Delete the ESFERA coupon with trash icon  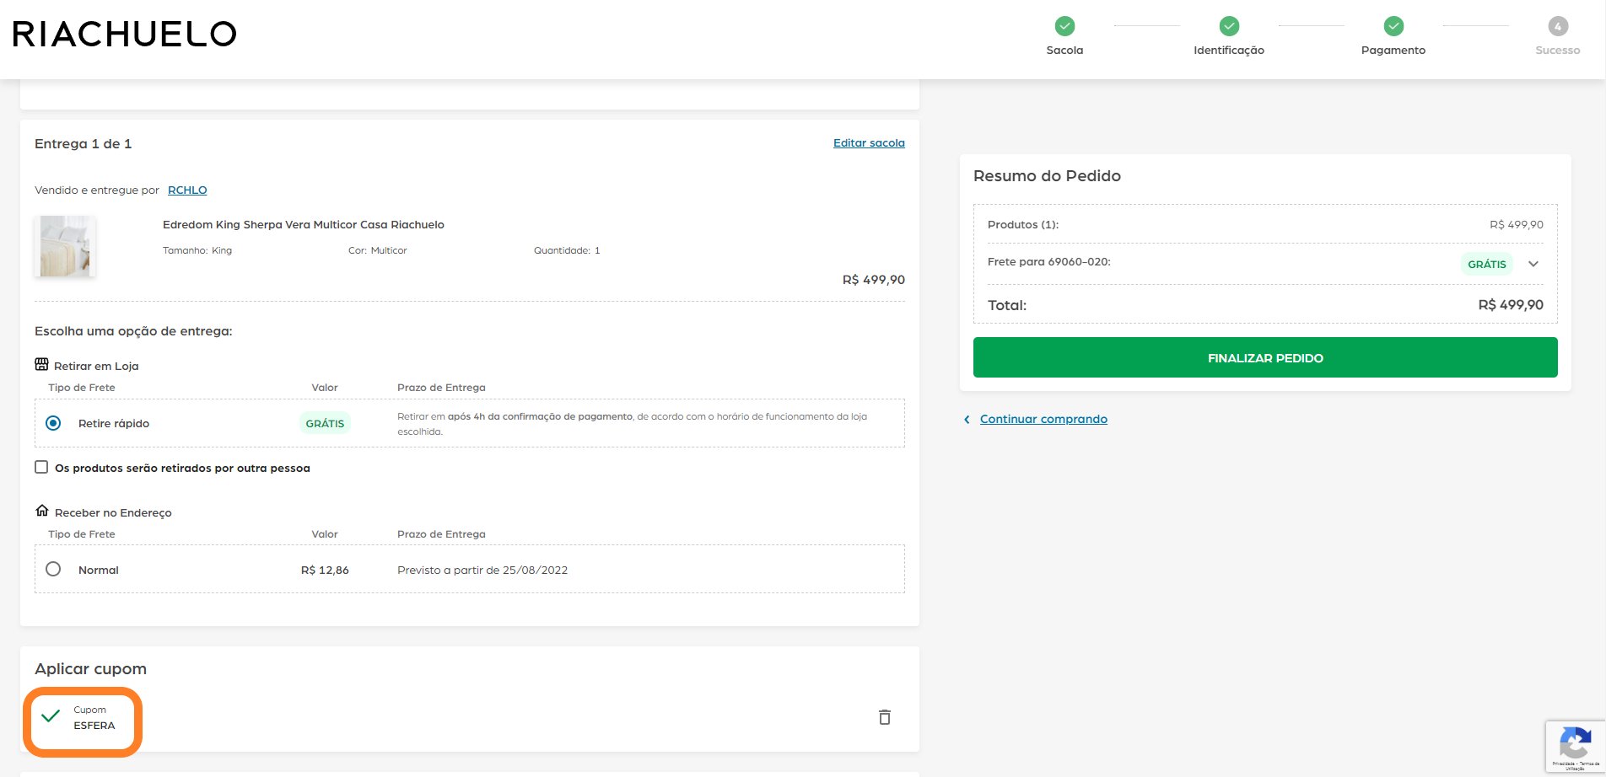(x=884, y=717)
